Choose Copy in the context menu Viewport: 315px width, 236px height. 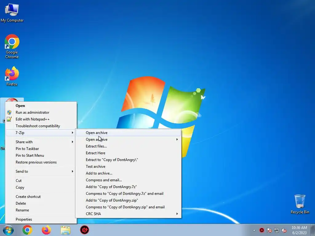(41, 187)
